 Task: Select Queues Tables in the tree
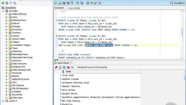tap(19, 39)
